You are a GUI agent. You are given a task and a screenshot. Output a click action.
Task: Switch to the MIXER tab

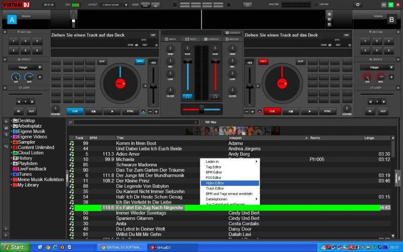(170, 39)
